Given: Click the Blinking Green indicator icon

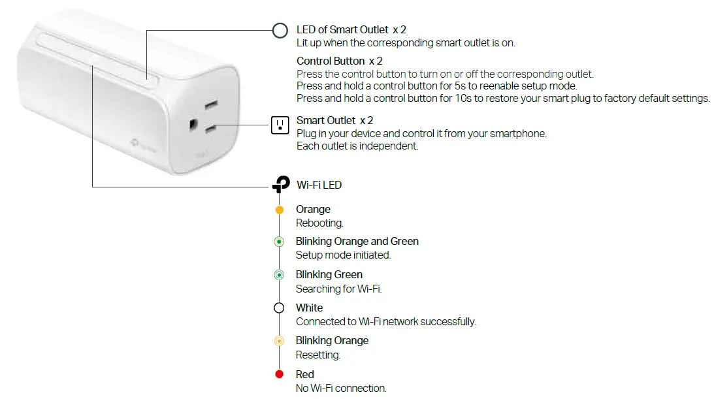Looking at the screenshot, I should pos(280,275).
